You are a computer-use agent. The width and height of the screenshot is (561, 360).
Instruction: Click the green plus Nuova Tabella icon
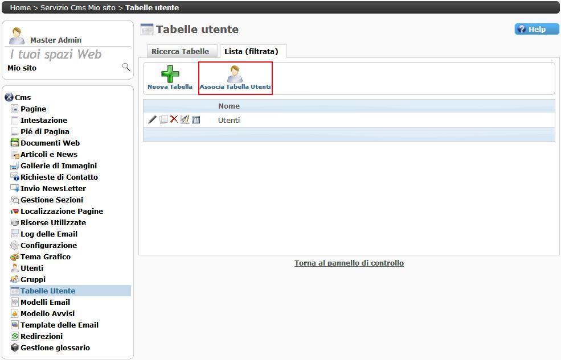[170, 75]
